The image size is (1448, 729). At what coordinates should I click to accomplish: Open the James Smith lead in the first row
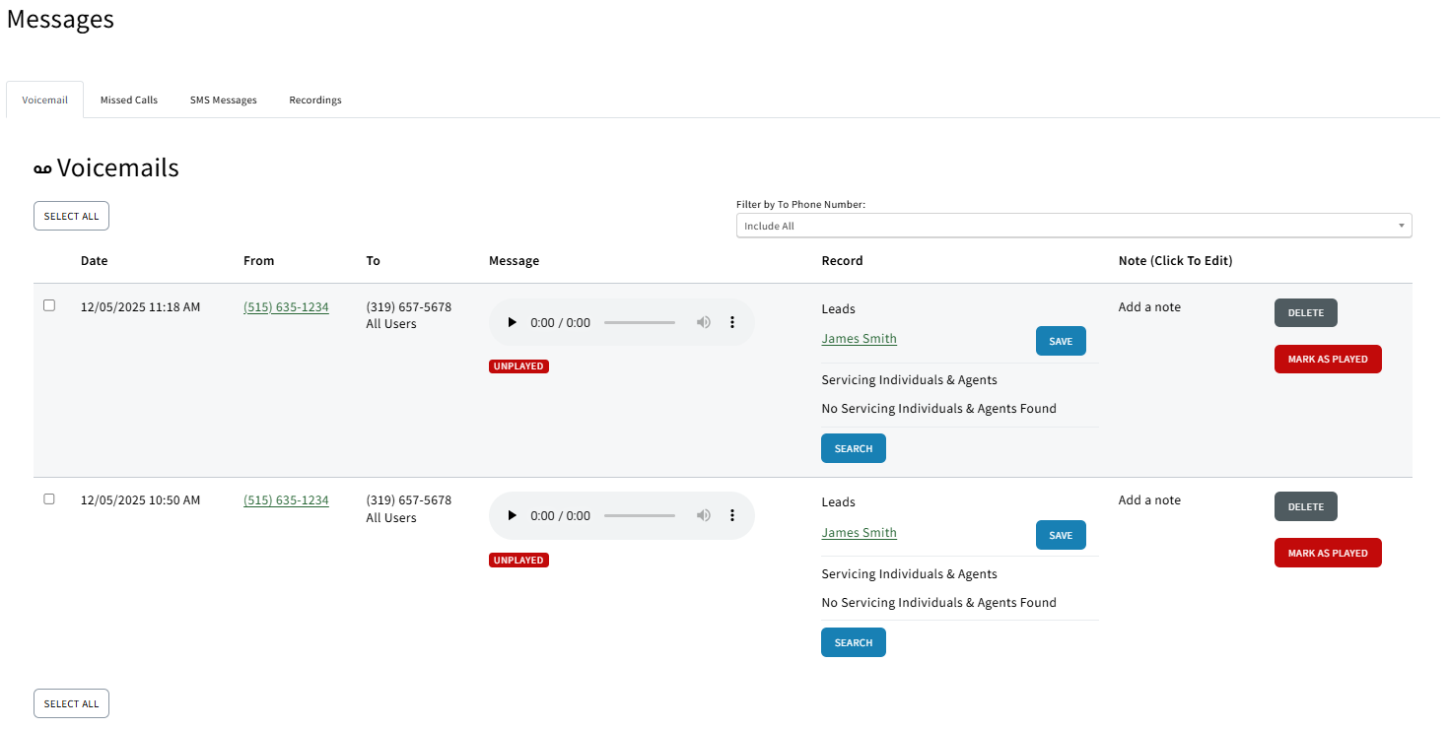pyautogui.click(x=858, y=338)
